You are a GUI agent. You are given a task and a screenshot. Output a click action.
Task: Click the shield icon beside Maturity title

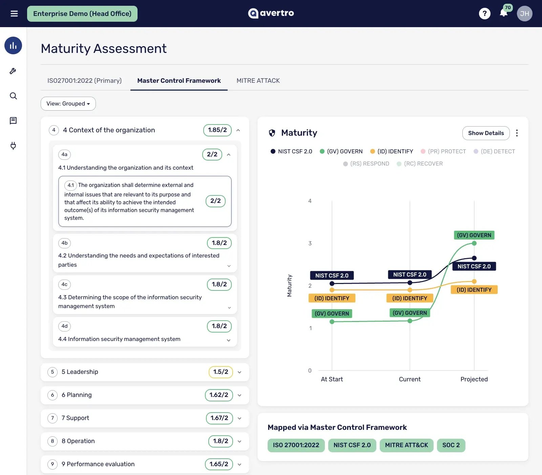click(x=272, y=133)
